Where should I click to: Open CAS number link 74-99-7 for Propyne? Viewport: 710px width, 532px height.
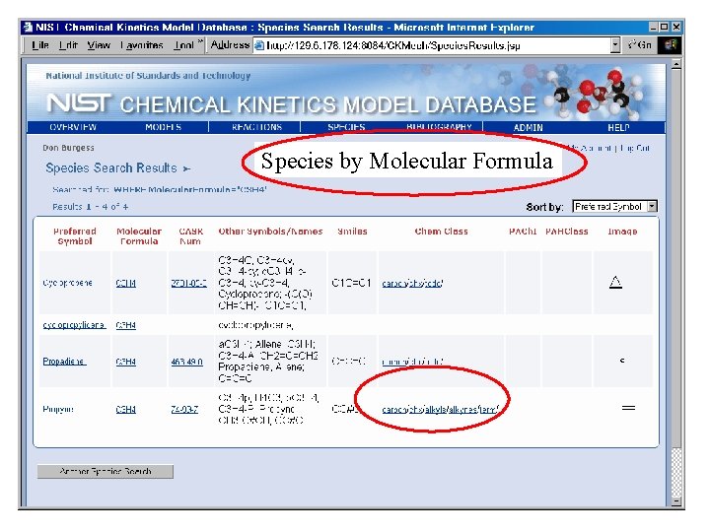(x=184, y=409)
